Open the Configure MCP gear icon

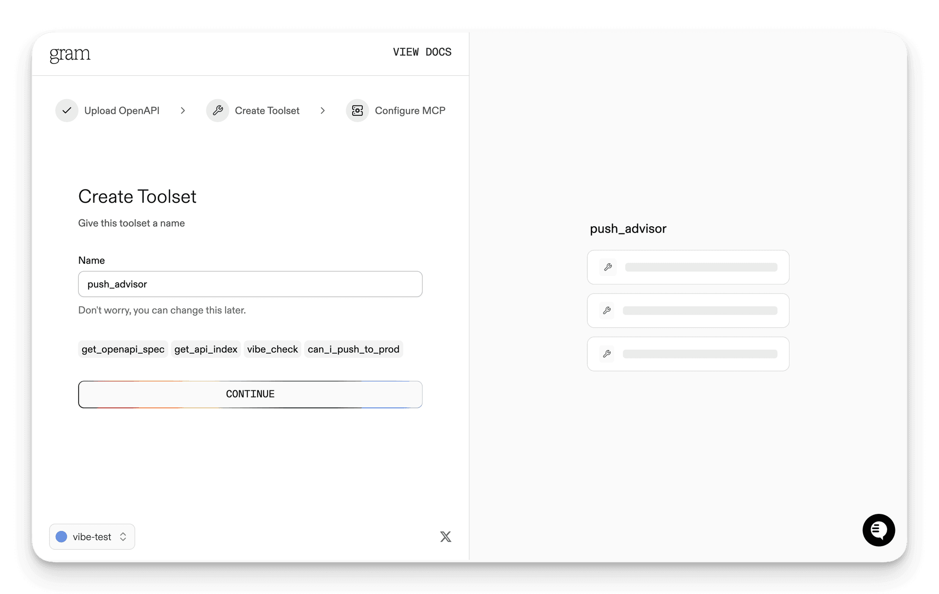click(357, 110)
